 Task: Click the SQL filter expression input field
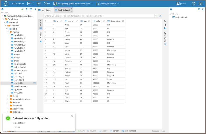point(99,16)
